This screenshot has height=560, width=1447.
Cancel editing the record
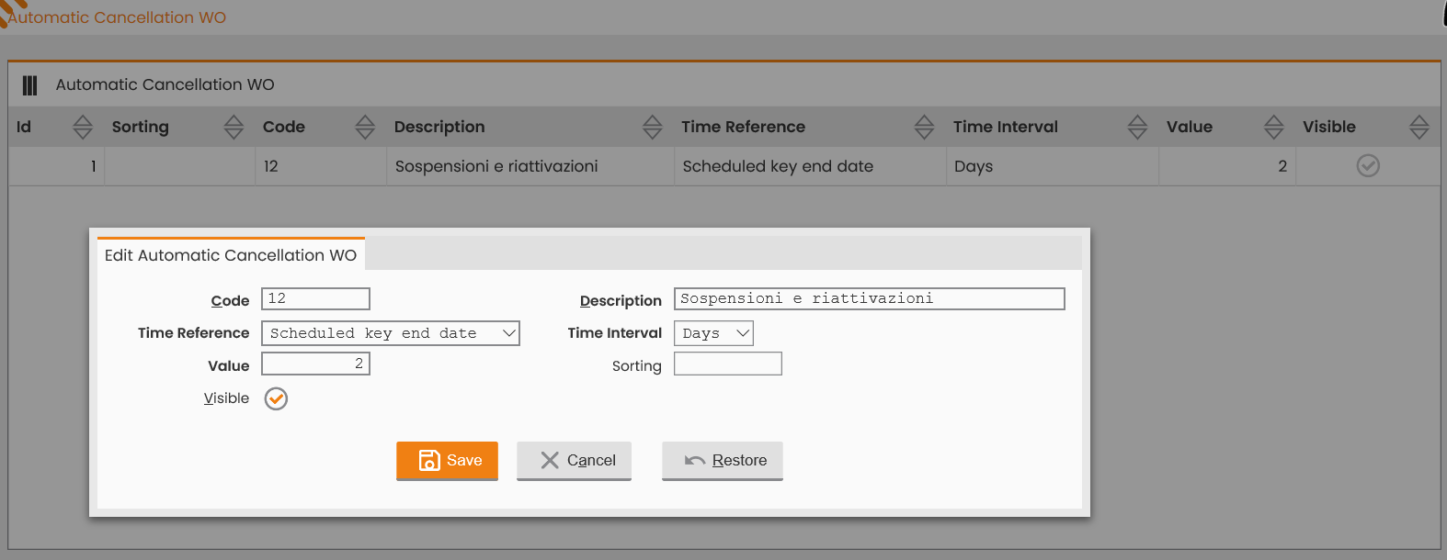(x=574, y=460)
